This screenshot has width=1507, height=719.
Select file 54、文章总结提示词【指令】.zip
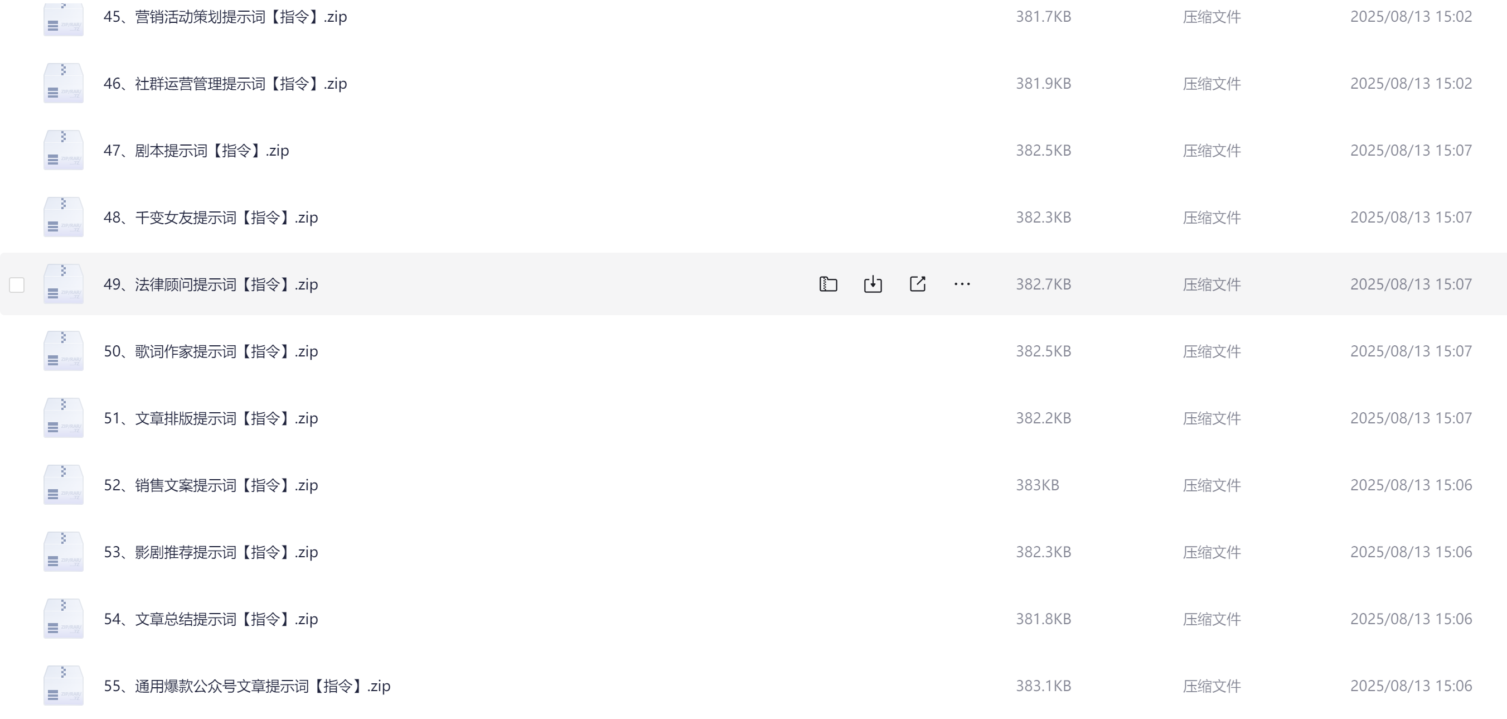(x=211, y=619)
